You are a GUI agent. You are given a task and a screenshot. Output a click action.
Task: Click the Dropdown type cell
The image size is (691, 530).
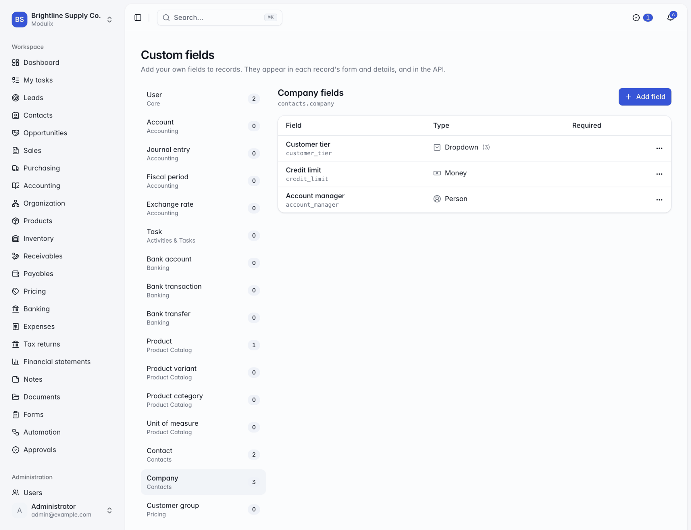pyautogui.click(x=461, y=147)
